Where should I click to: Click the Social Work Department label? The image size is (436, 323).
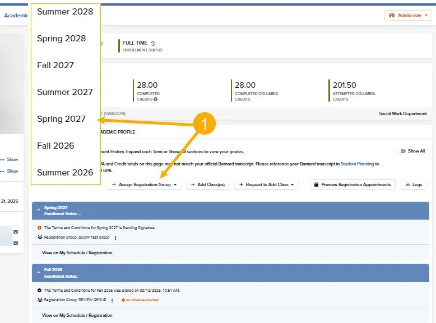pyautogui.click(x=402, y=113)
